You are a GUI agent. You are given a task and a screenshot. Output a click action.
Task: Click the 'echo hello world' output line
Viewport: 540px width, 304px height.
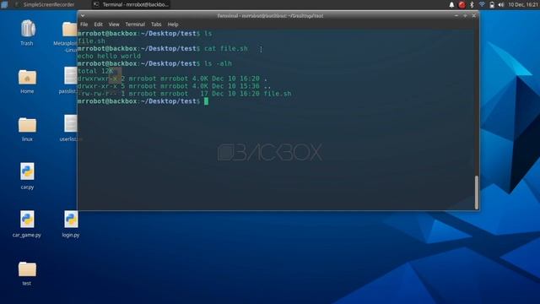pos(109,57)
